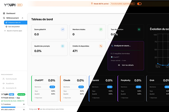Click the Claude score progress bar
This screenshot has width=169, height=112.
[74, 84]
